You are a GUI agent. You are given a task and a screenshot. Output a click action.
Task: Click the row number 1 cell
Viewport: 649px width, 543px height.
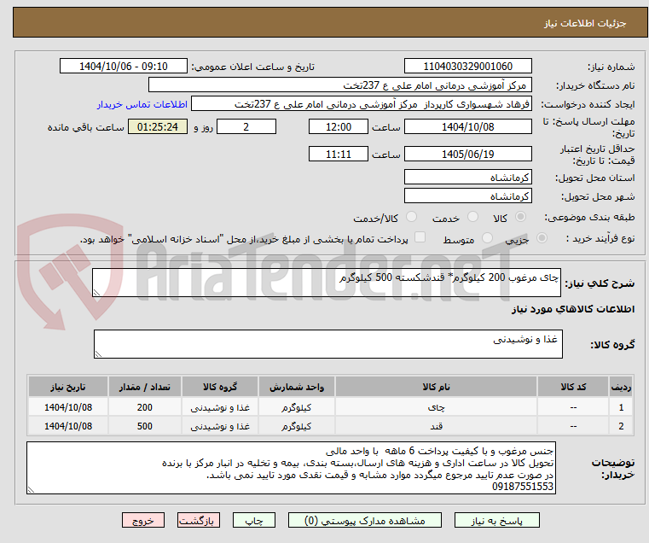621,407
